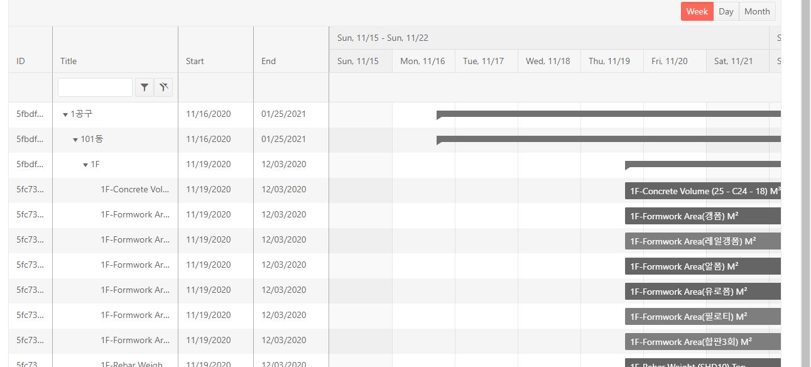Sort tasks by the ID column
Viewport: 811px width, 367px height.
[x=21, y=61]
